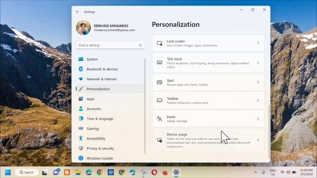Viewport: 317px width, 178px height.
Task: Open Task View on the taskbar
Action: click(x=45, y=173)
